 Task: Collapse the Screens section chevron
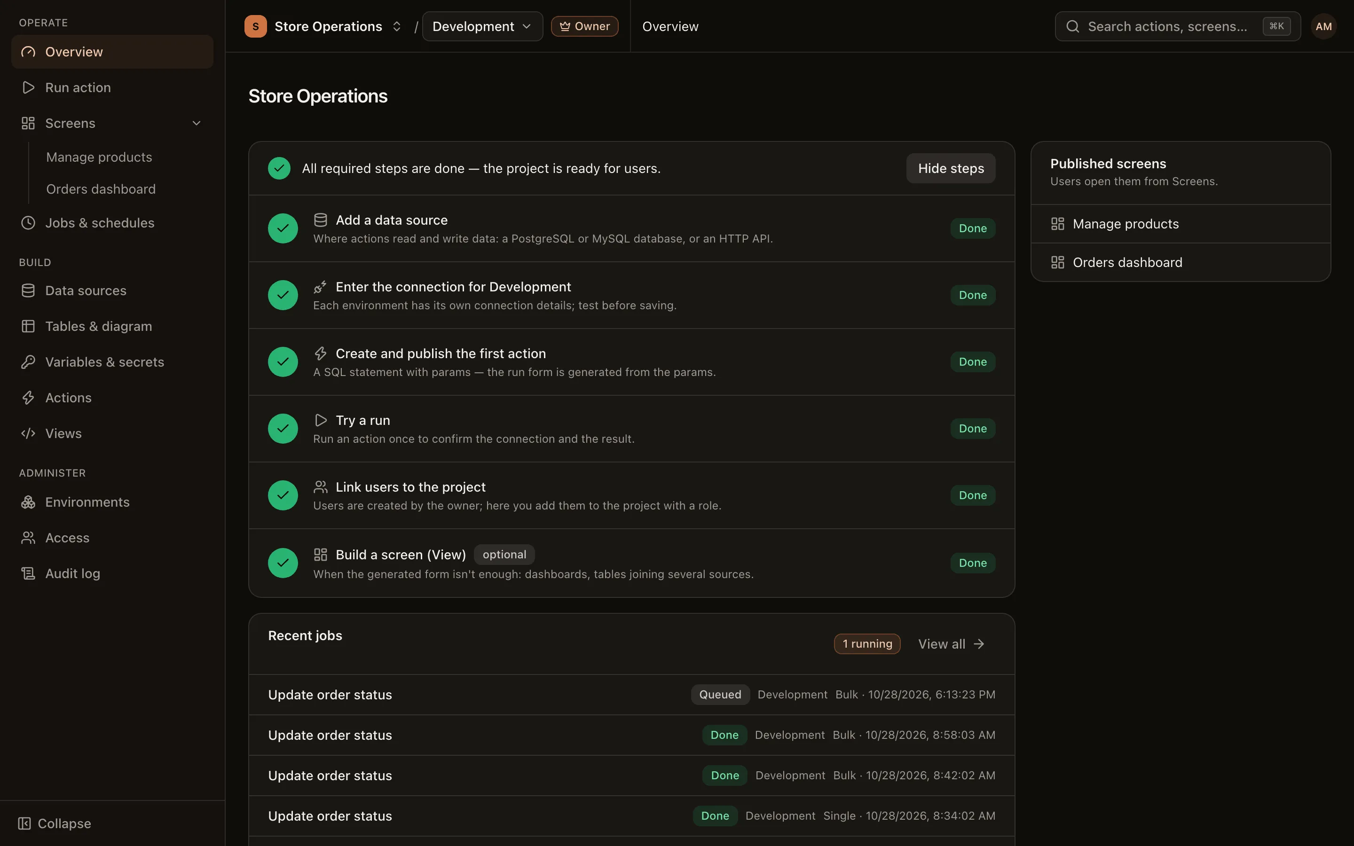pos(197,123)
